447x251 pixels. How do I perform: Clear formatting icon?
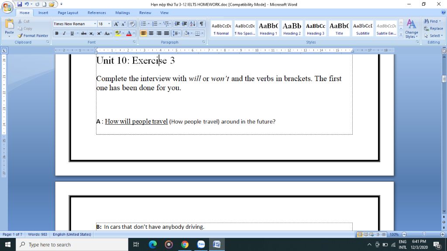click(132, 24)
